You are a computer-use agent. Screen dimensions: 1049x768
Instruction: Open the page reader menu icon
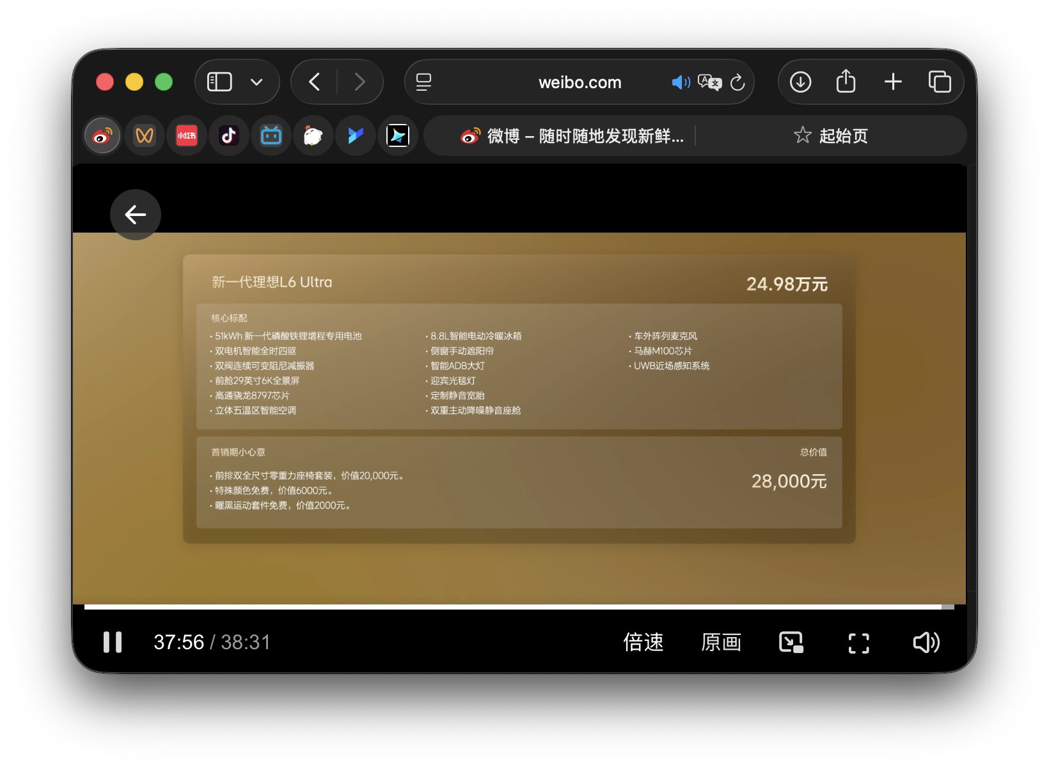[x=423, y=82]
